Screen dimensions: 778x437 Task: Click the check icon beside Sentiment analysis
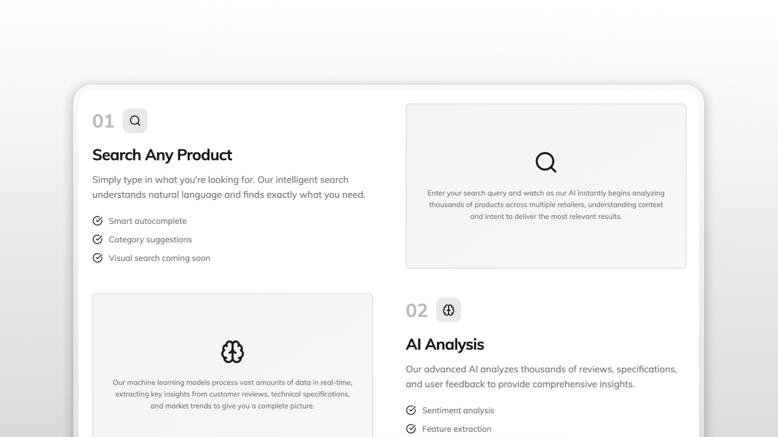(411, 410)
